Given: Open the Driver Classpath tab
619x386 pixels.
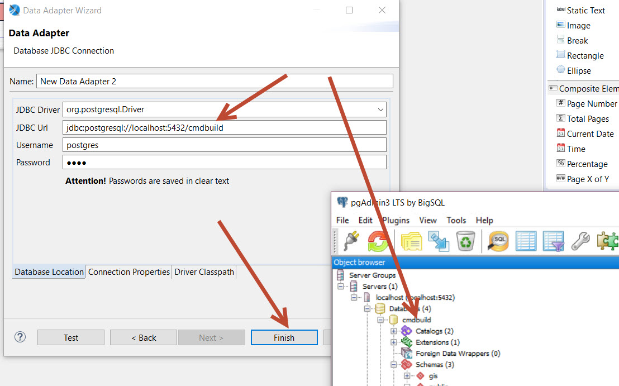Looking at the screenshot, I should point(204,272).
